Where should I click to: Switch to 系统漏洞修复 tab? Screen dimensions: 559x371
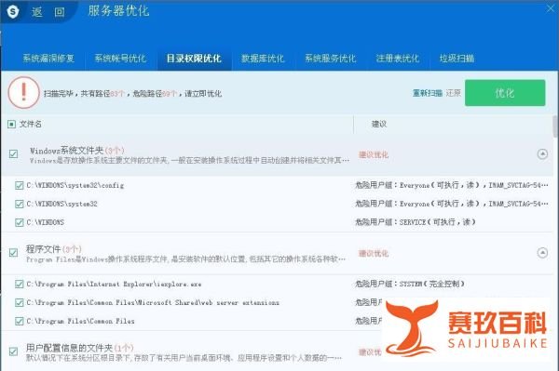pos(48,59)
